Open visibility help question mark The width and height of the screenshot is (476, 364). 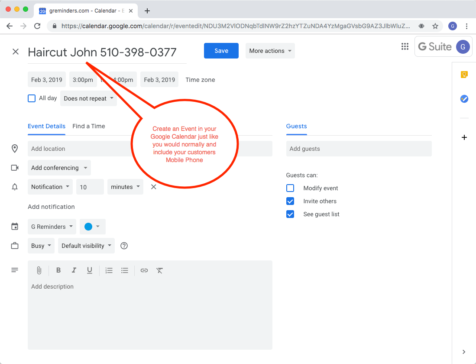coord(124,246)
